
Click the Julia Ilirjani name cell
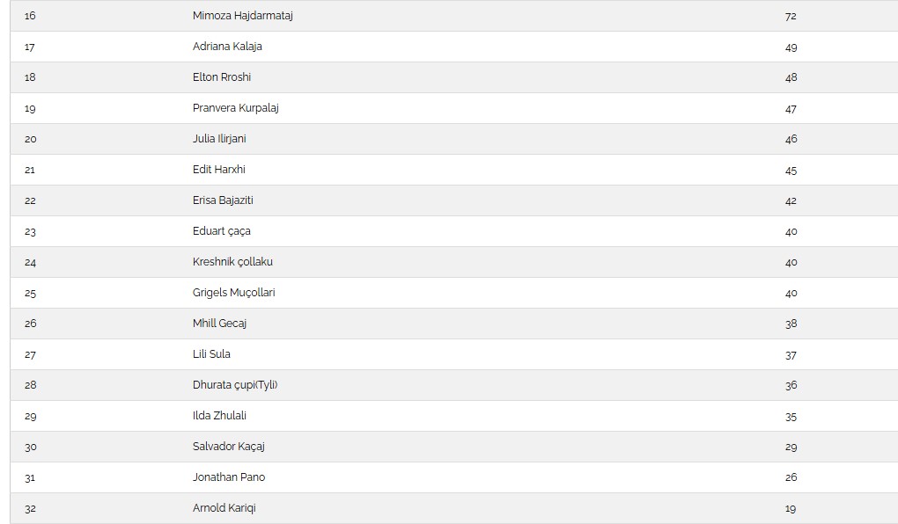(x=219, y=139)
